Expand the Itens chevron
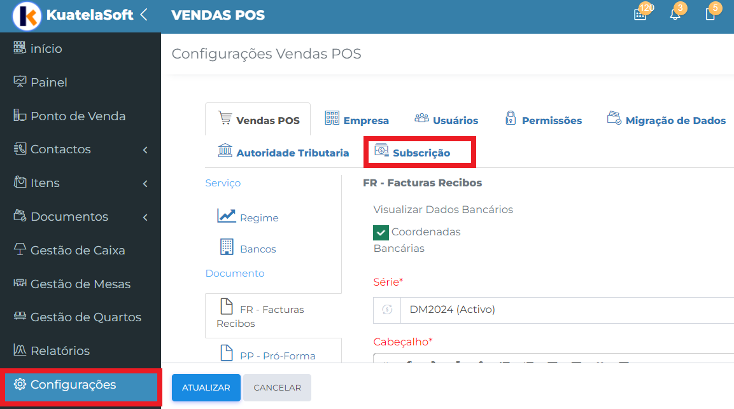 pyautogui.click(x=145, y=183)
